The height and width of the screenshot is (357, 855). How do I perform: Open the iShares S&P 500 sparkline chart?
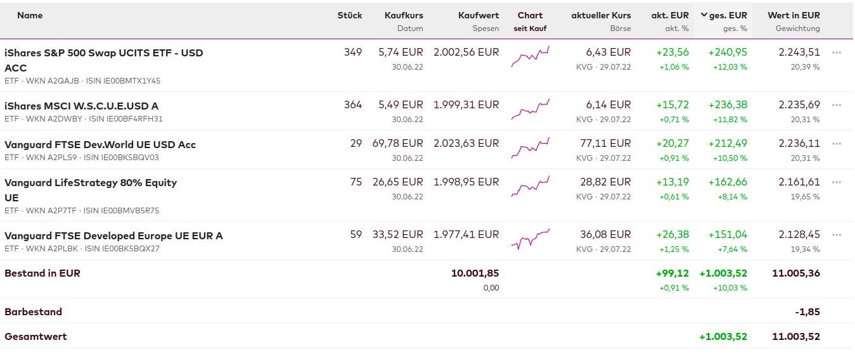(x=530, y=57)
